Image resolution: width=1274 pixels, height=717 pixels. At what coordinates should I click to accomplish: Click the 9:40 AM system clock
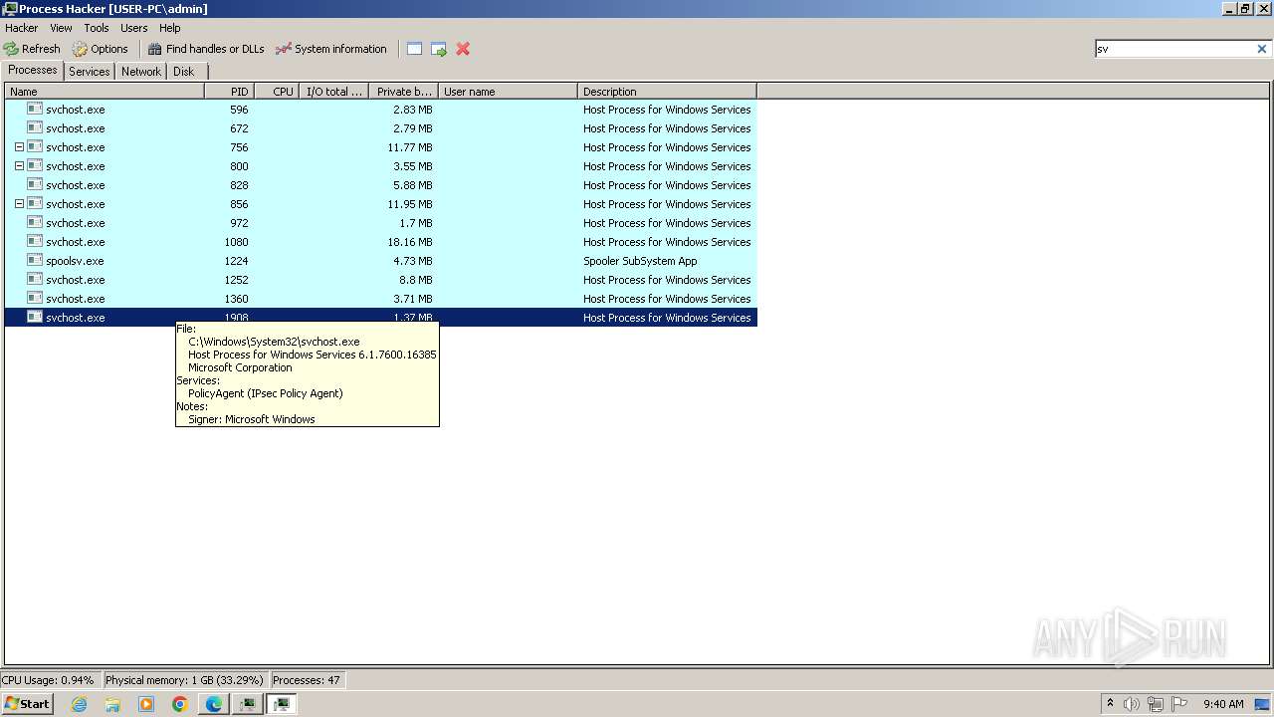pos(1223,704)
